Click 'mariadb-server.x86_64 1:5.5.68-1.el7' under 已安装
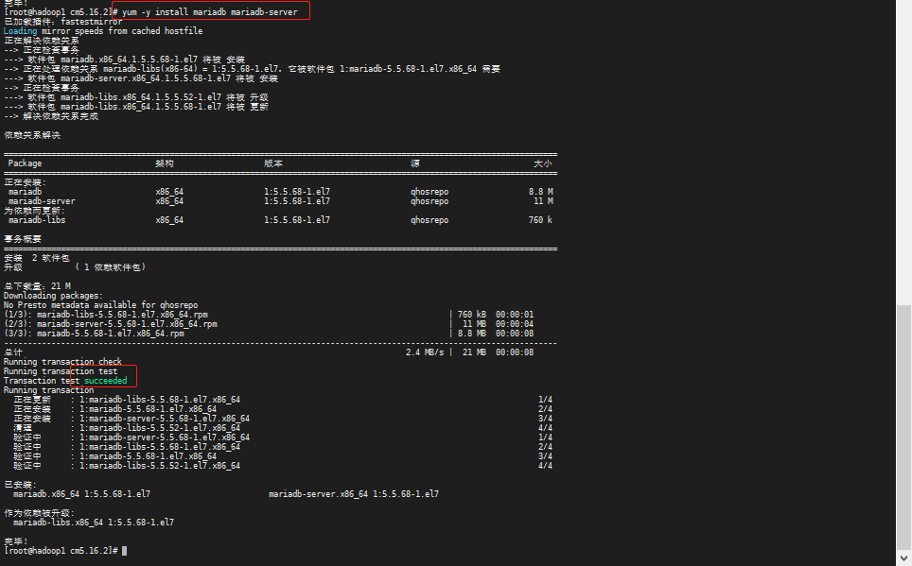Viewport: 912px width, 566px height. pos(354,494)
